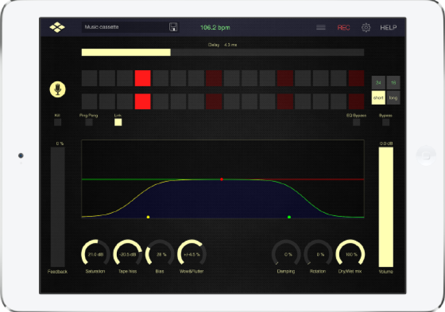
Task: Click the Dry/Wet mix knob
Action: point(350,254)
